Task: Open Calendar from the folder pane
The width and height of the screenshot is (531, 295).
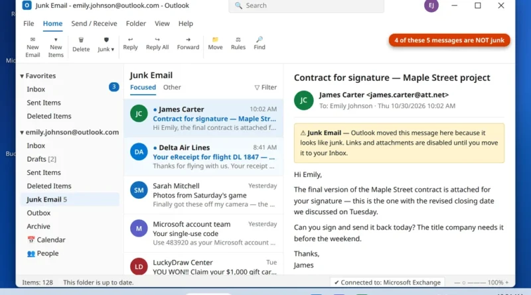Action: click(70, 240)
